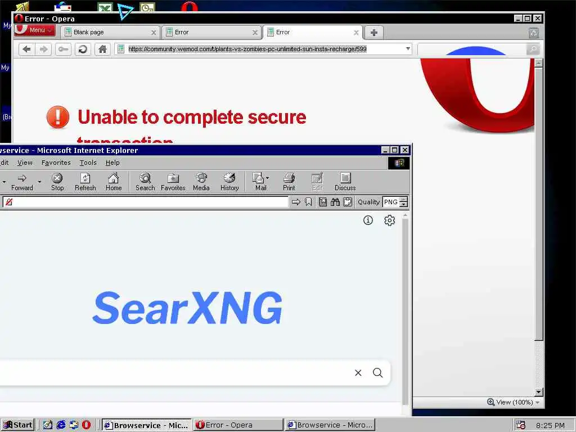This screenshot has height=432, width=576.
Task: Click Opera search box field
Action: (472, 49)
